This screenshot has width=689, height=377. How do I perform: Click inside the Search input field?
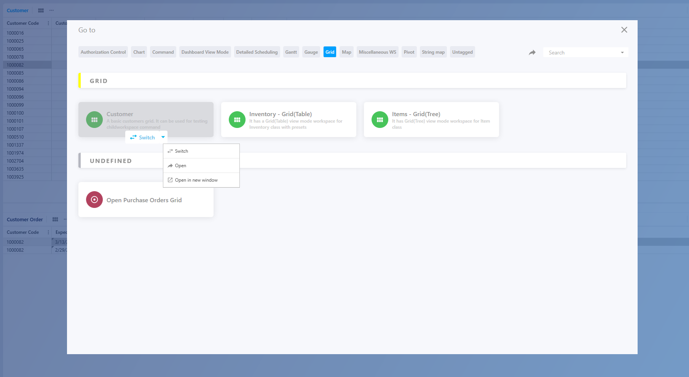click(x=579, y=52)
